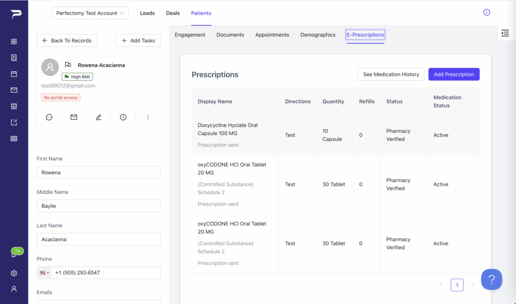Click the Refills column header

point(367,102)
